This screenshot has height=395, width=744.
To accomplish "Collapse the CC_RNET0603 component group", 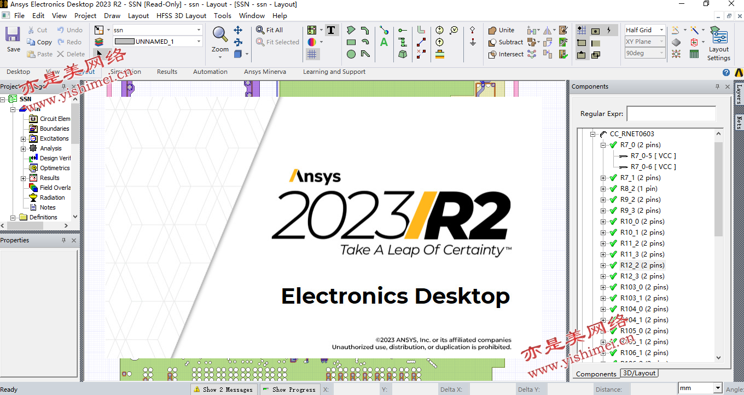I will pos(592,134).
